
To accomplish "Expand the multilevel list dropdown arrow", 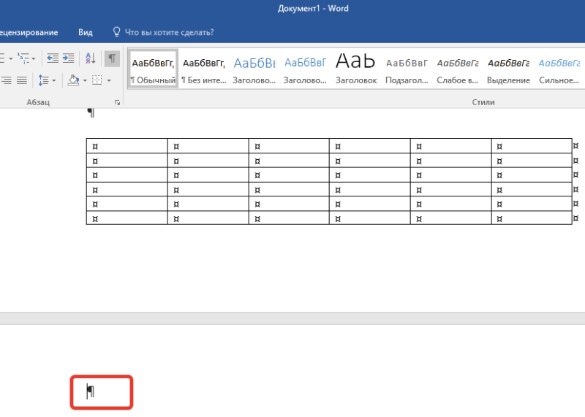I will pyautogui.click(x=34, y=58).
